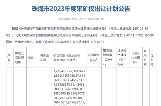Click the publish date 2023-09-11

click(x=79, y=19)
